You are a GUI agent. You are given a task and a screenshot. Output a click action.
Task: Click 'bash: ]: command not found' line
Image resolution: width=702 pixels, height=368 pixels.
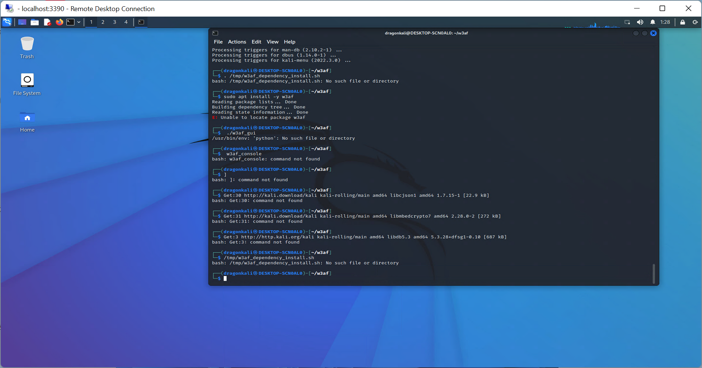250,180
